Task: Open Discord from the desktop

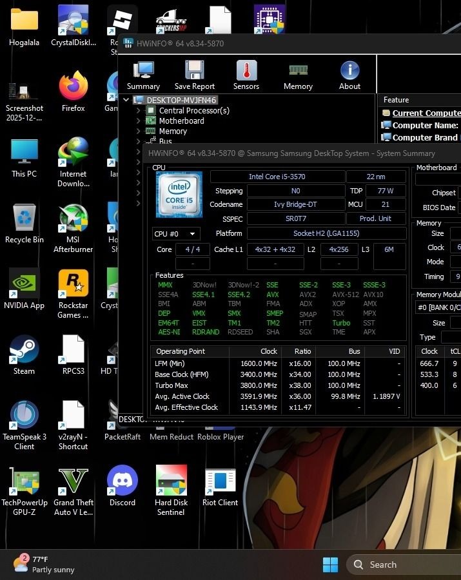Action: coord(123,486)
